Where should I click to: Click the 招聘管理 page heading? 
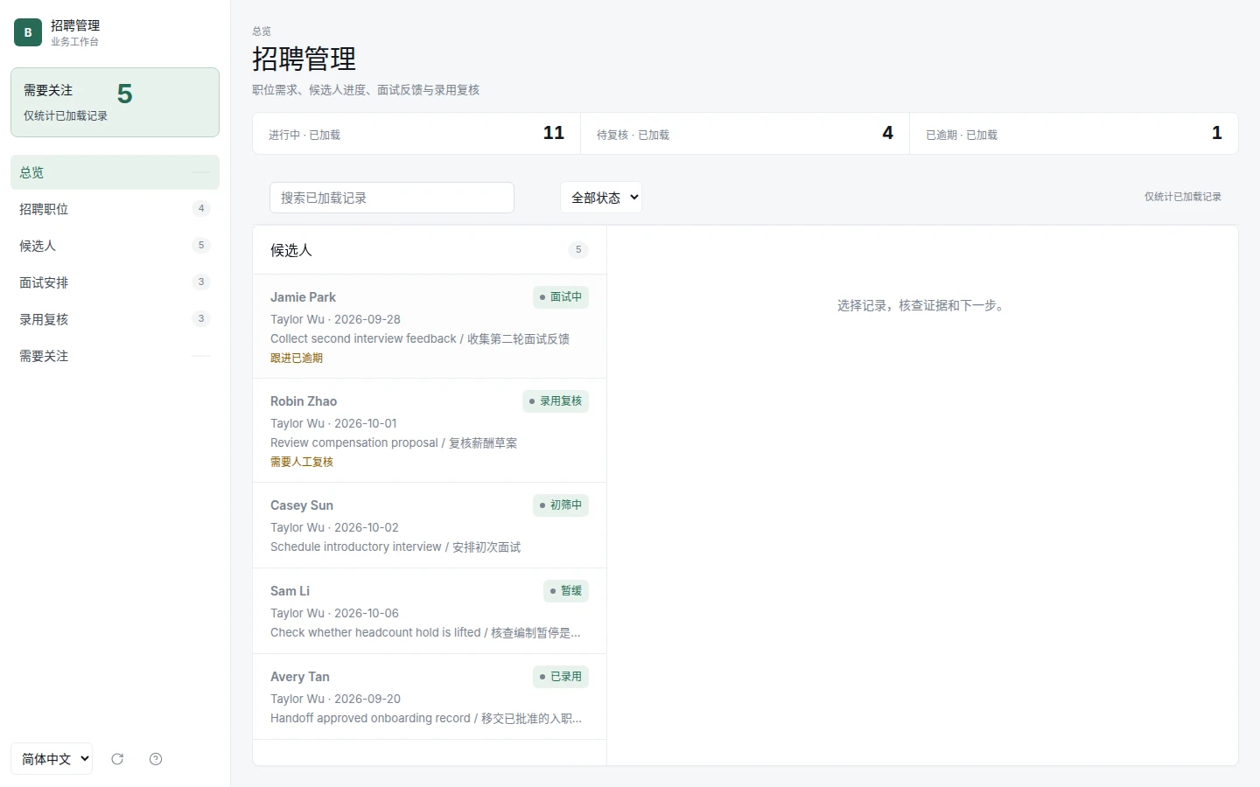pyautogui.click(x=304, y=59)
